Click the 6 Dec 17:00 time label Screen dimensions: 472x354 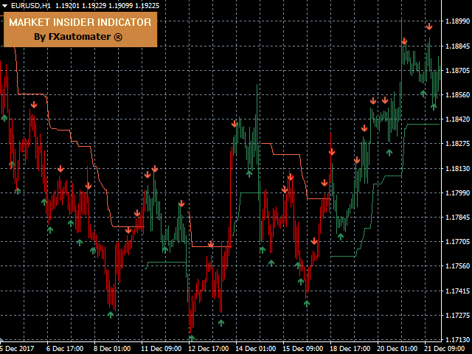coord(65,349)
